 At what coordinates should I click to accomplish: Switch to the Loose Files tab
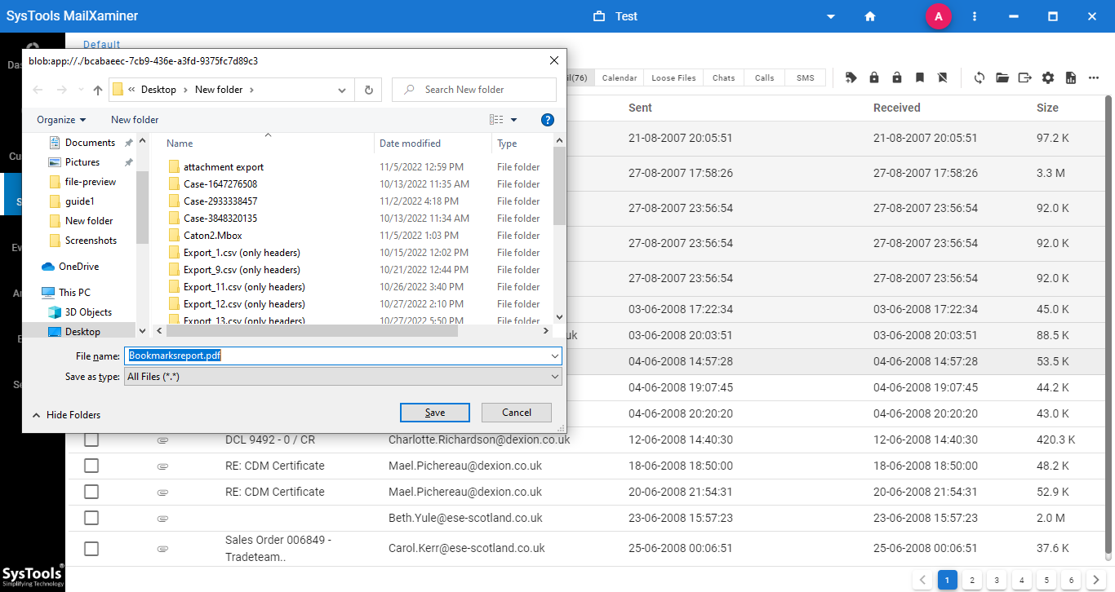(674, 77)
